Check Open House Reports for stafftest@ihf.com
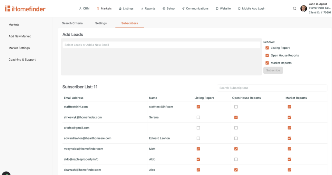Viewport: 332px width, 175px height. point(236,107)
